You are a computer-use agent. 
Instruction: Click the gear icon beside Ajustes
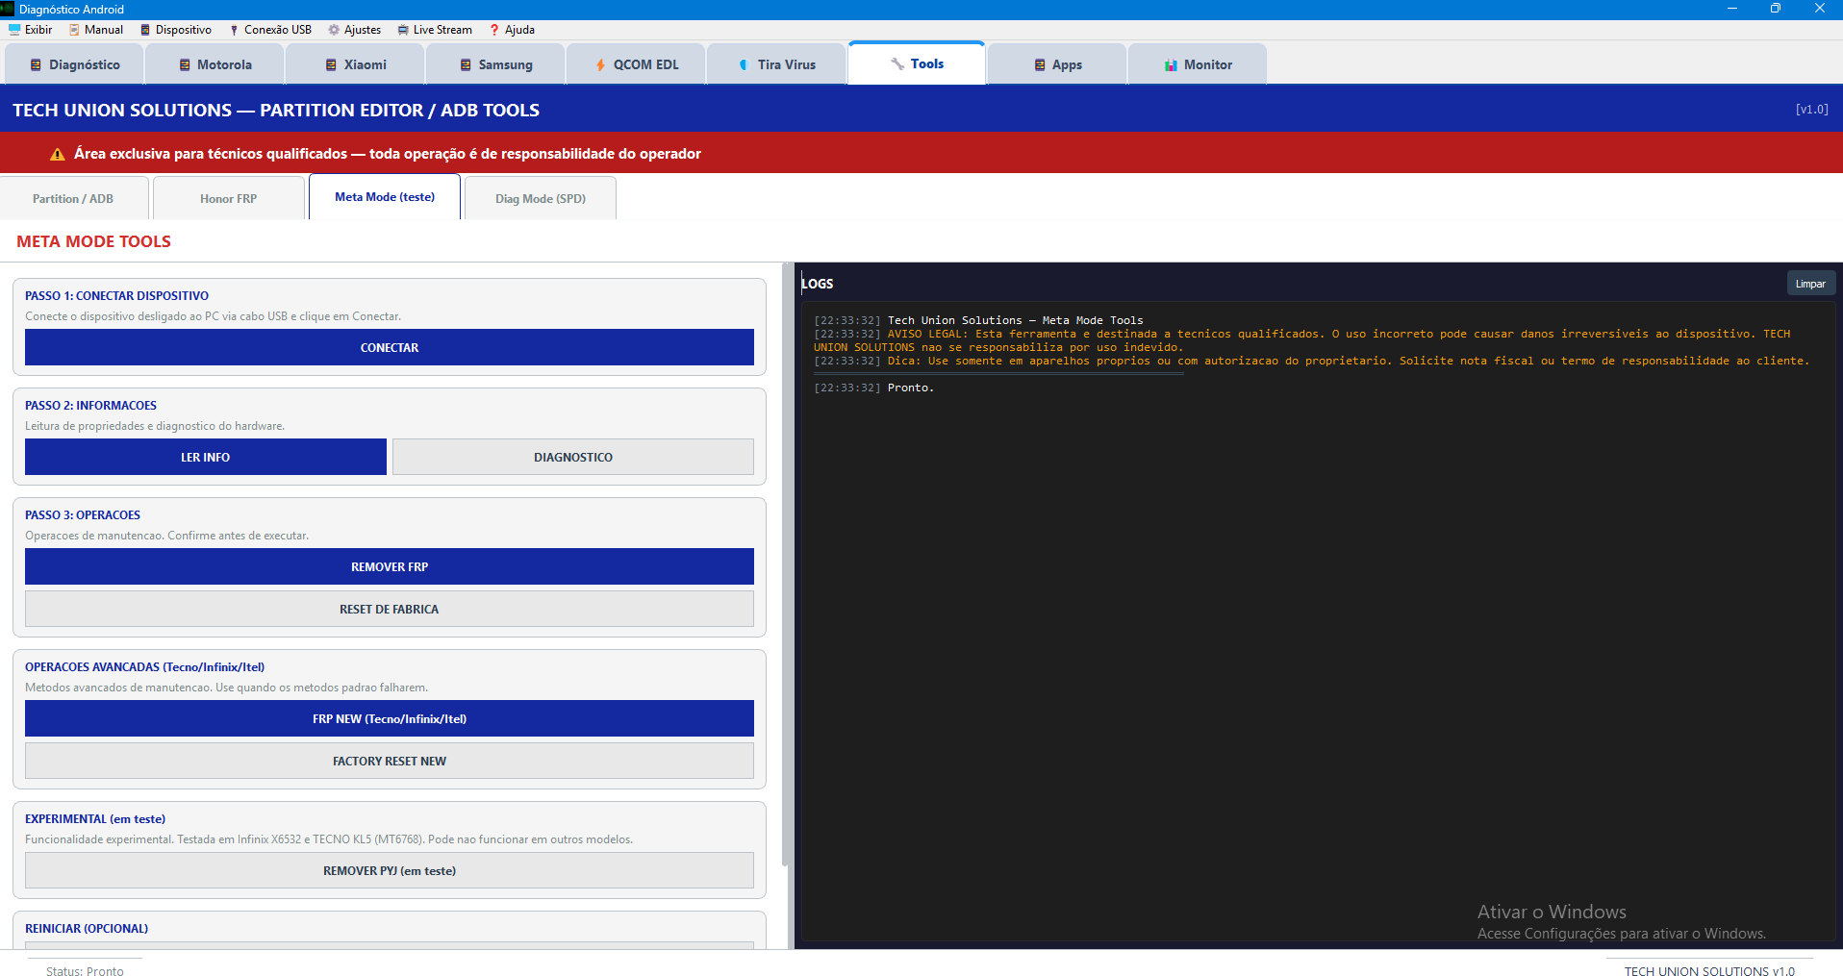click(334, 30)
